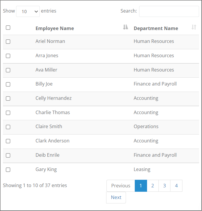Screen dimensions: 202x211
Task: Sort by the Employee Name column header
Action: pos(55,28)
